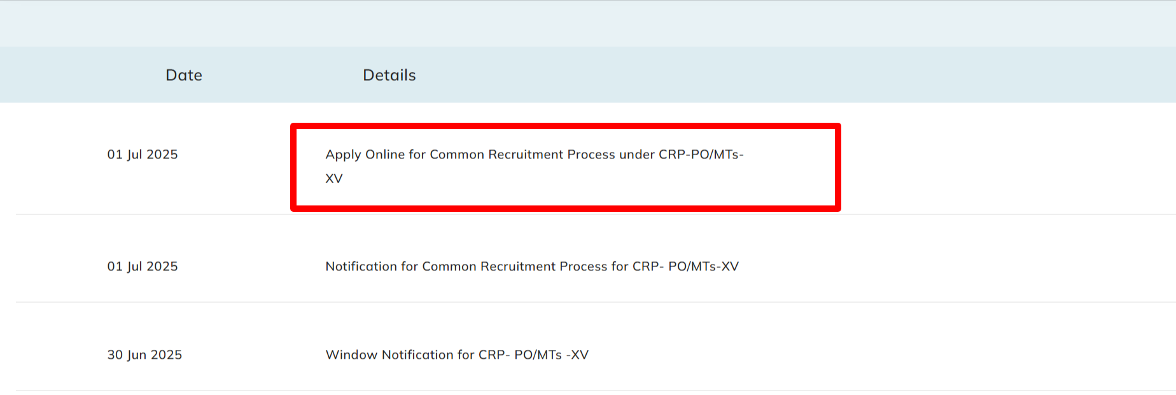Open the Window Notification for CRP-PO/MTs-XV link
Screen dimensions: 1176x395
pyautogui.click(x=456, y=355)
